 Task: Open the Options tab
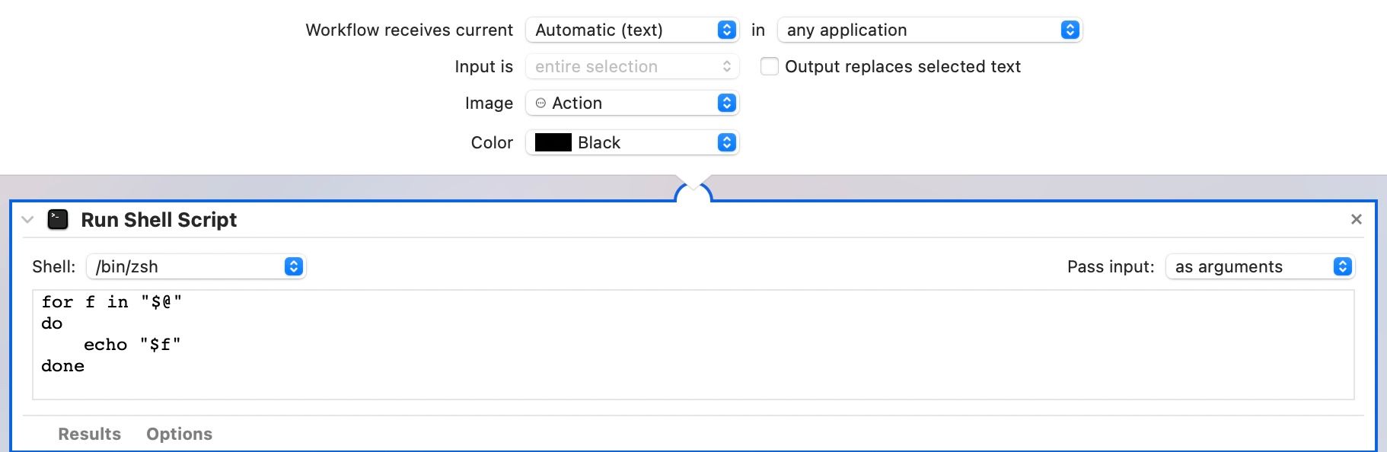pos(179,434)
